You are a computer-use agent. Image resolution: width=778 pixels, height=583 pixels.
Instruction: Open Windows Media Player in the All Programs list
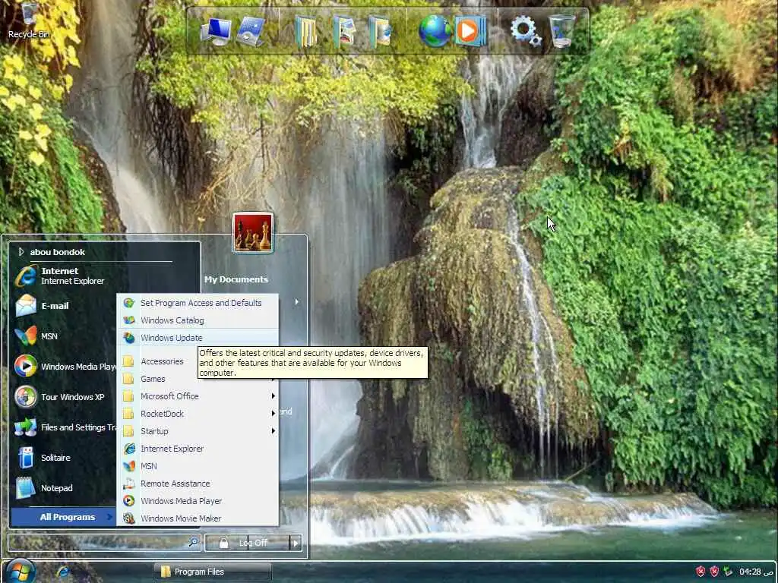(x=198, y=501)
